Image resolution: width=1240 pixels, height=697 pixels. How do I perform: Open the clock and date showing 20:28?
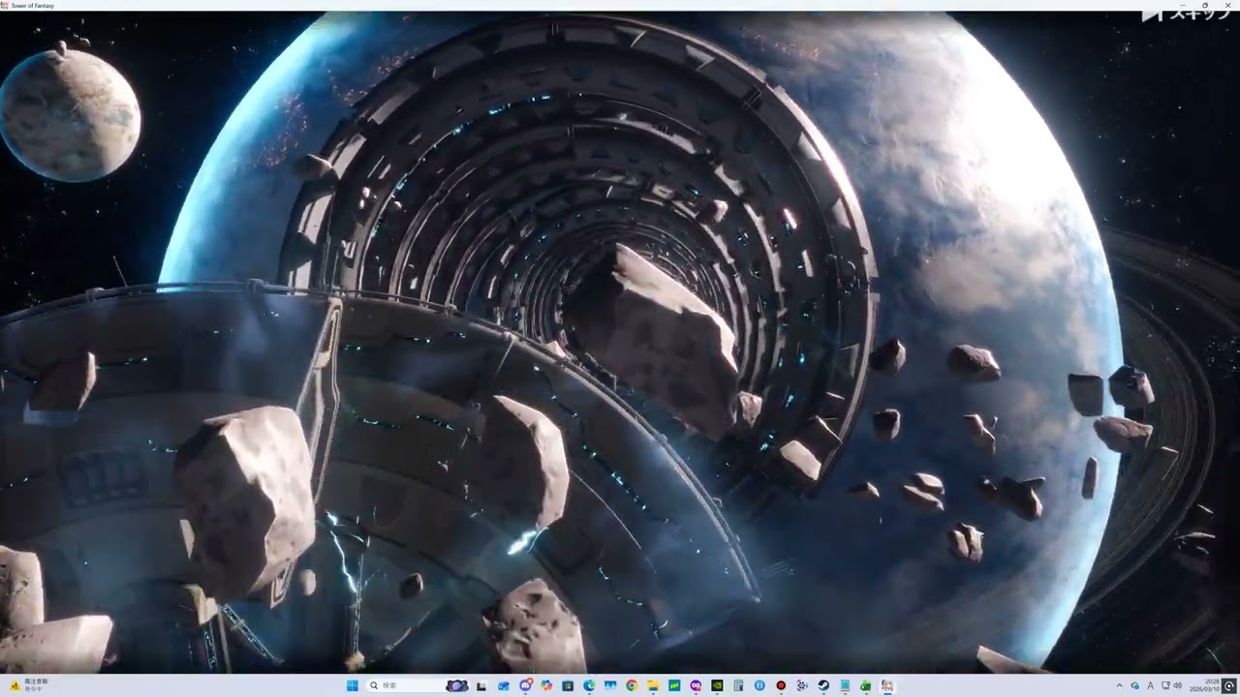point(1204,685)
